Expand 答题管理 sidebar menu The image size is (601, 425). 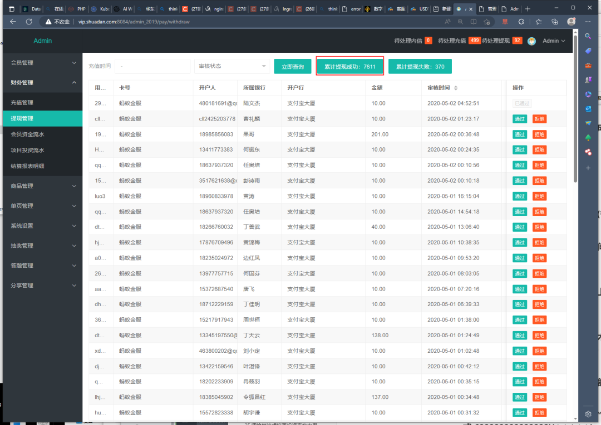pos(42,266)
